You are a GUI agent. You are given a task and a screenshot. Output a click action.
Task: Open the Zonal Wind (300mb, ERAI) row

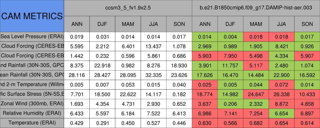point(32,104)
